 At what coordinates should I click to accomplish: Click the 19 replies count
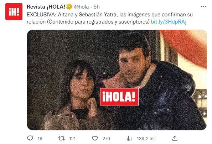(40, 138)
